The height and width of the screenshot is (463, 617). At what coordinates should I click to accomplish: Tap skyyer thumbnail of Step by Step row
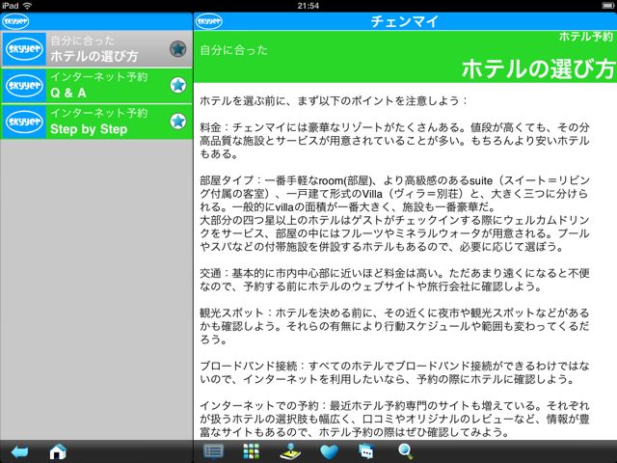click(24, 122)
